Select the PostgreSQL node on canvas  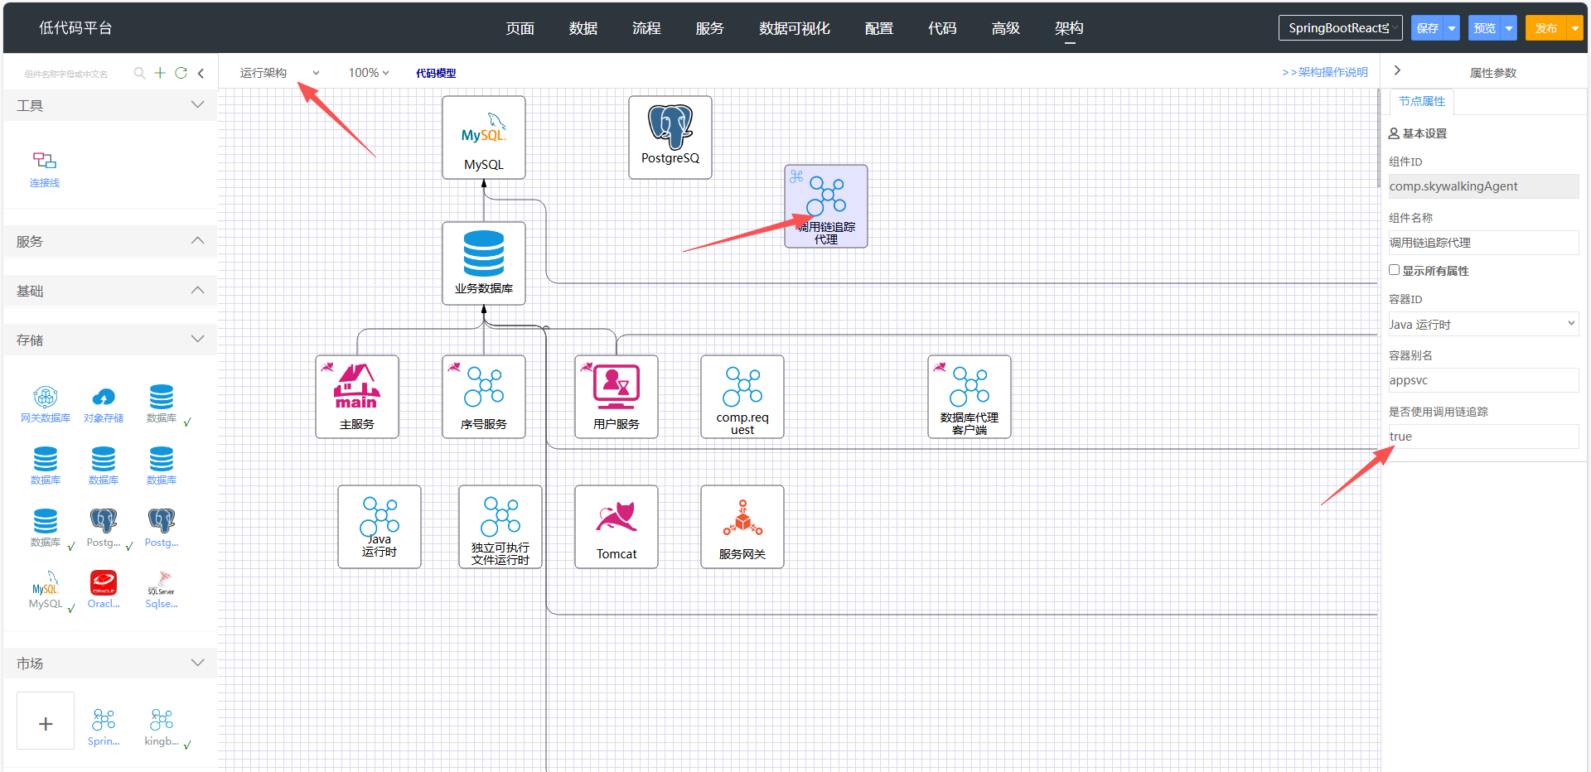[670, 137]
